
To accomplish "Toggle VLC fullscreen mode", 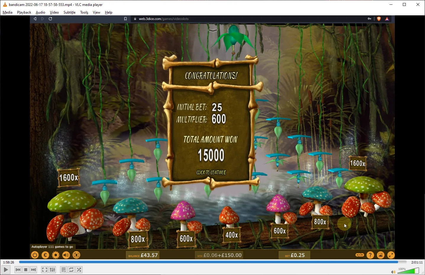I will 44,270.
